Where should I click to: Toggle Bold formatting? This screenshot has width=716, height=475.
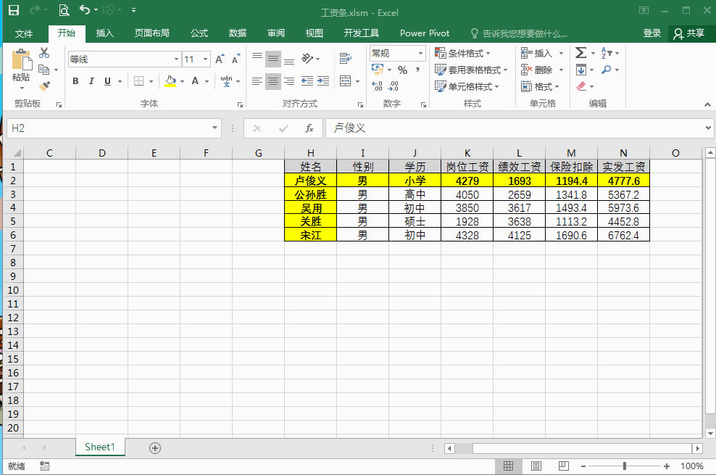(x=75, y=81)
